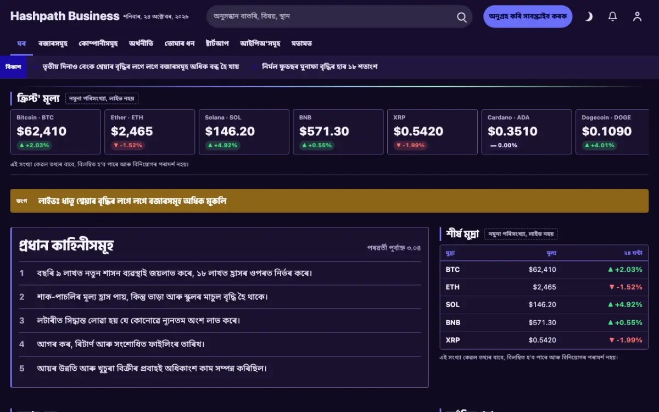The height and width of the screenshot is (412, 659).
Task: Open the Ether ETH price card
Action: 150,132
